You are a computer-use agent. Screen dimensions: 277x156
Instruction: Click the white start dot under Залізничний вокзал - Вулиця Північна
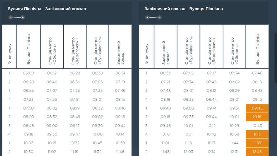click(147, 17)
